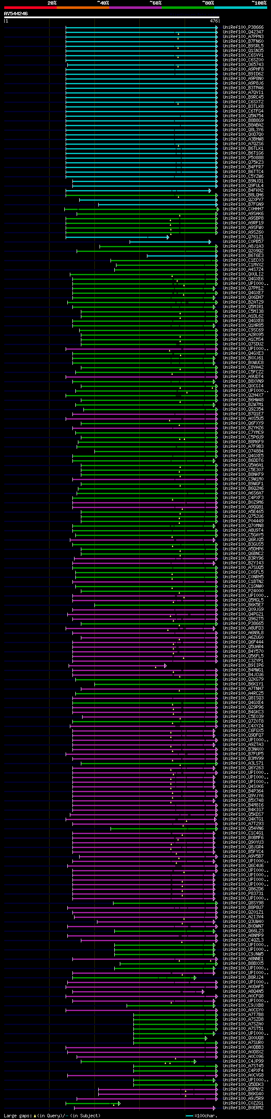Open the UniRef100_Q2H4X7 entry
The width and height of the screenshot is (271, 1119).
coord(243,395)
